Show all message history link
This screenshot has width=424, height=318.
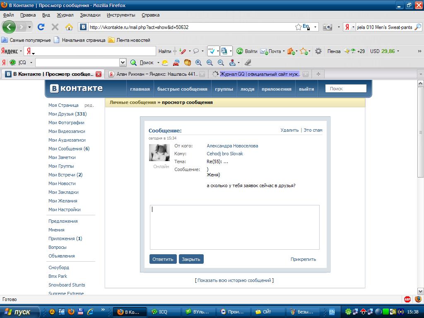point(234,280)
